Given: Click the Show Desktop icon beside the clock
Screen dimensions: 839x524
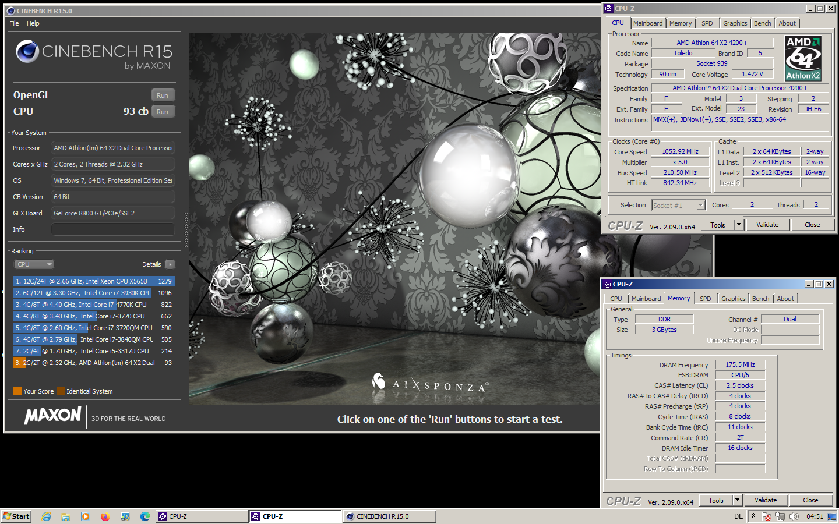Looking at the screenshot, I should point(832,516).
